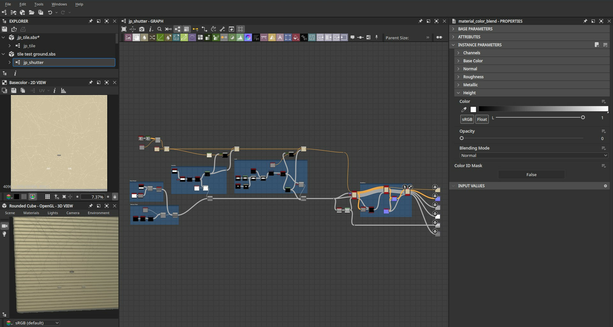Click the magnifier search icon in graph toolbar
The height and width of the screenshot is (327, 613).
[159, 29]
